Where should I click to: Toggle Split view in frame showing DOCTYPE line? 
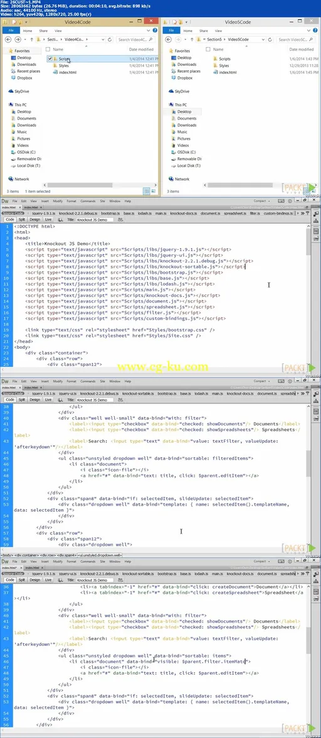pyautogui.click(x=21, y=219)
